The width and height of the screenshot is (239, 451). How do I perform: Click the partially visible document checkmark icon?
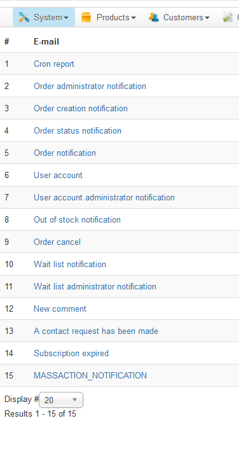tap(227, 17)
